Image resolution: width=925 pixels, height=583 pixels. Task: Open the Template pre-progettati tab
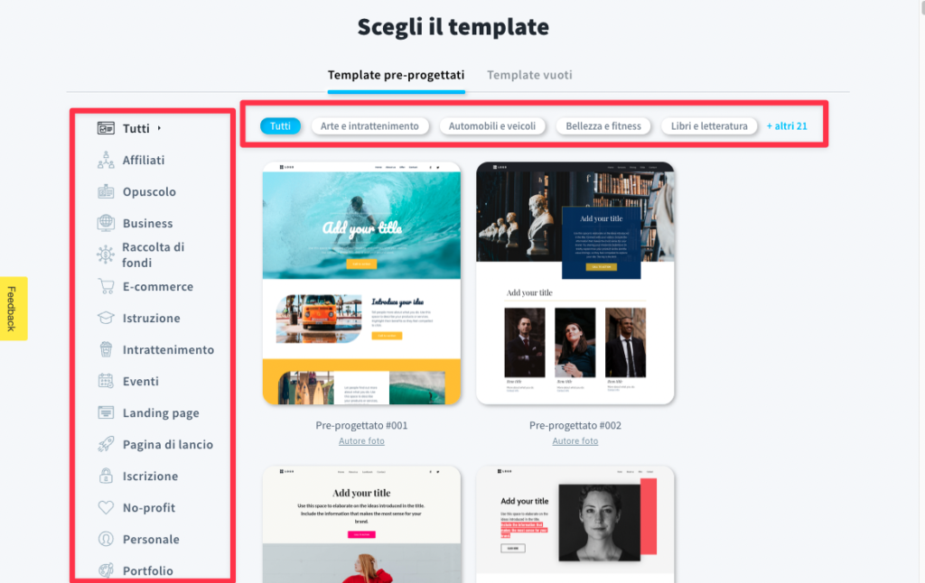(x=396, y=75)
